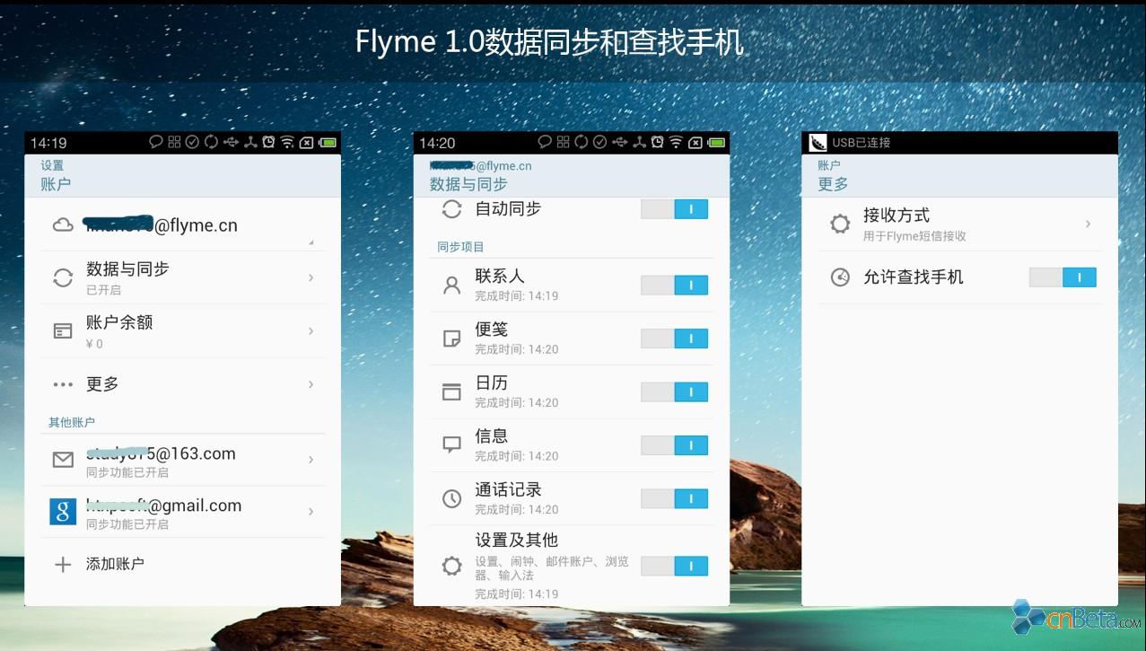
Task: Toggle the 设置及其他 sync switch
Action: 674,566
